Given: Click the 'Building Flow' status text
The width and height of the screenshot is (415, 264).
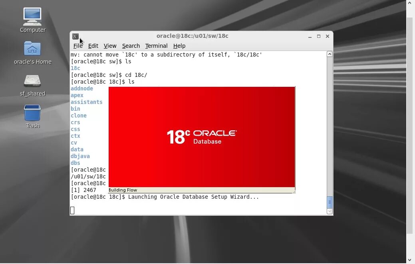Looking at the screenshot, I should tap(123, 190).
